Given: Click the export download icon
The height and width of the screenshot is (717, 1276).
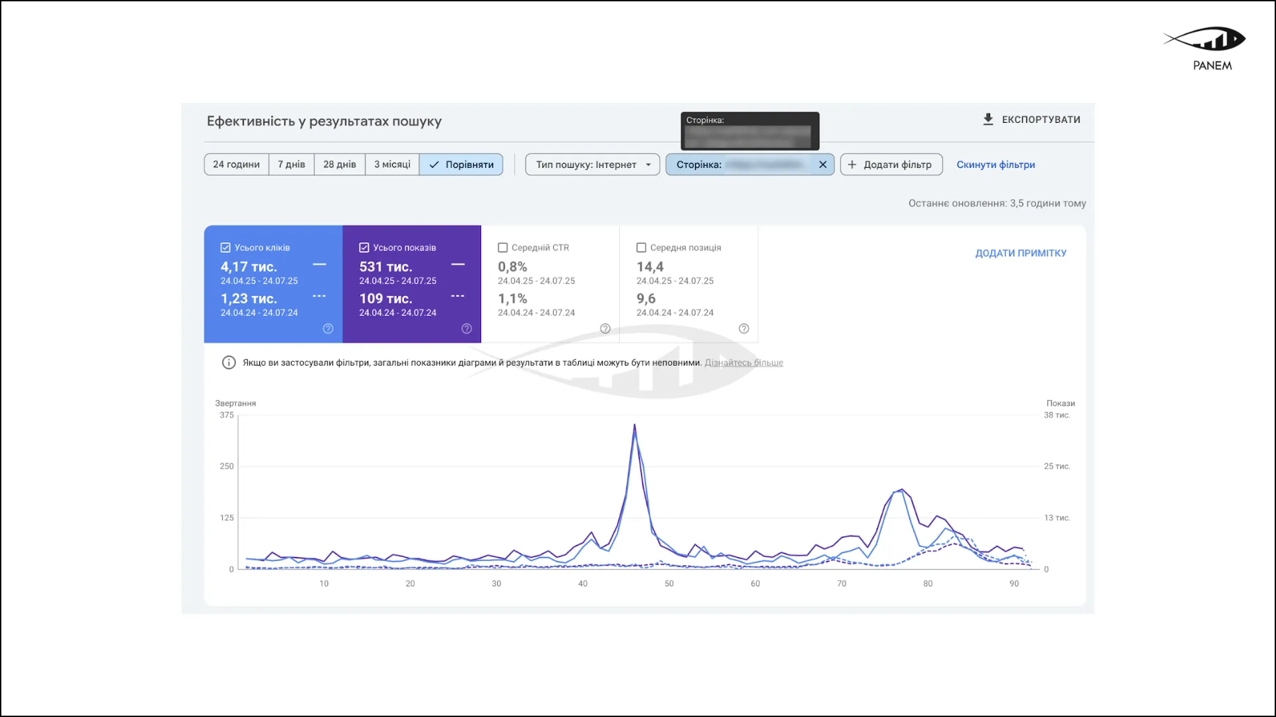Looking at the screenshot, I should (988, 119).
